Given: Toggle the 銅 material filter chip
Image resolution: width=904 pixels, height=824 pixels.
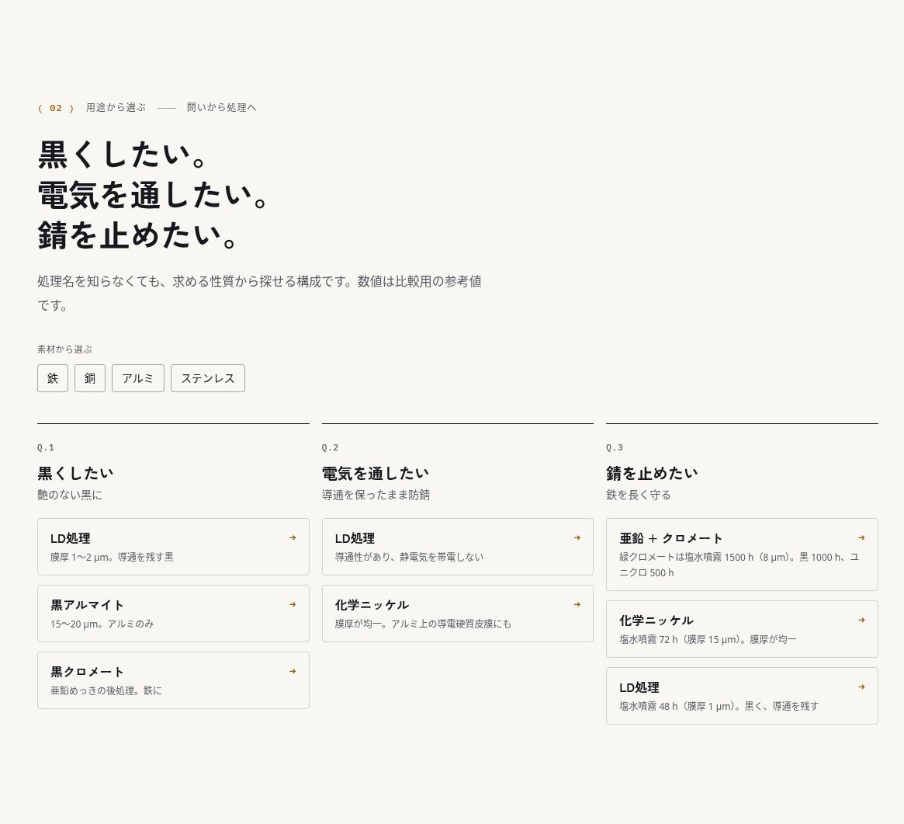Looking at the screenshot, I should coord(90,378).
